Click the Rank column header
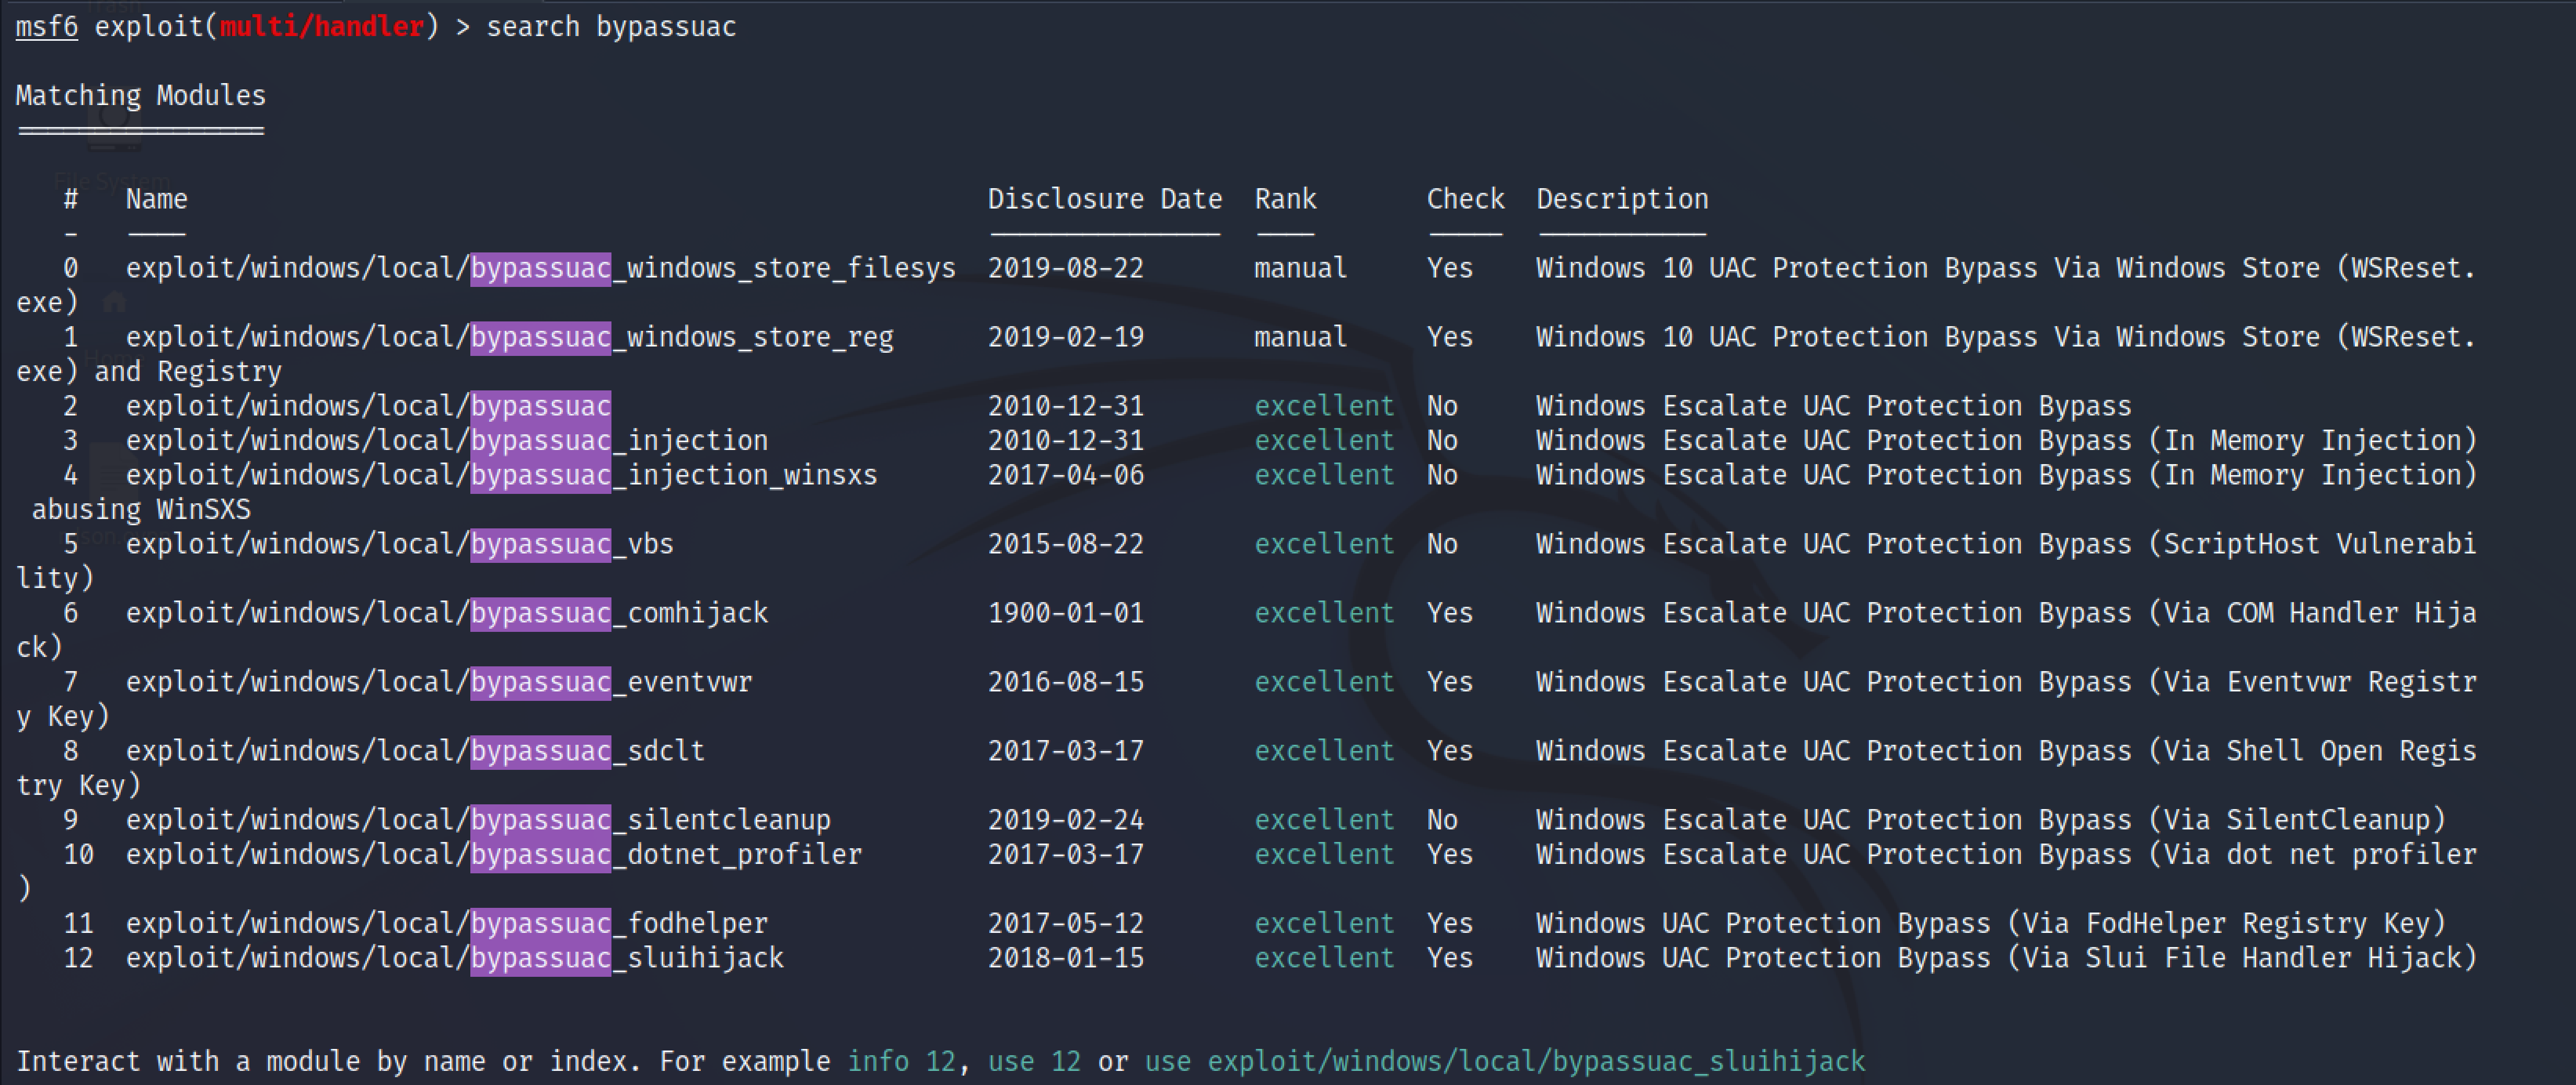2576x1085 pixels. click(1286, 199)
